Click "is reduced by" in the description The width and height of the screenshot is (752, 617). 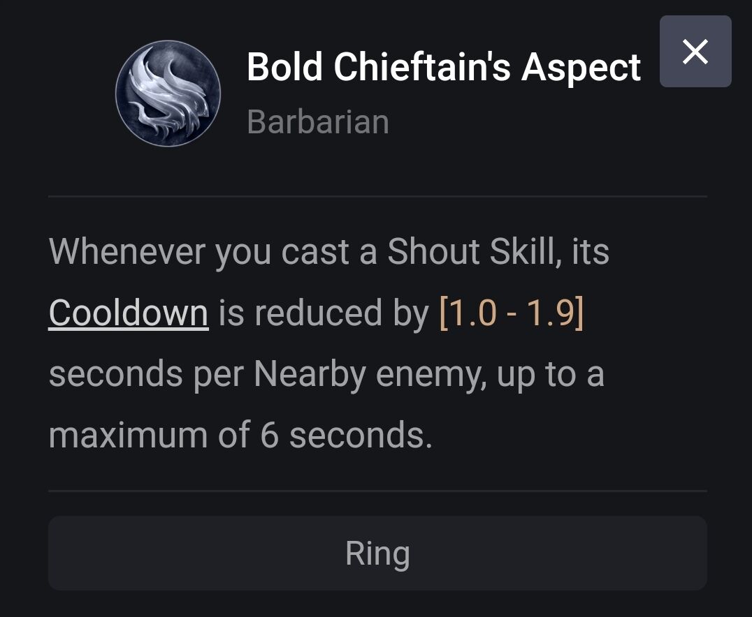coord(323,313)
